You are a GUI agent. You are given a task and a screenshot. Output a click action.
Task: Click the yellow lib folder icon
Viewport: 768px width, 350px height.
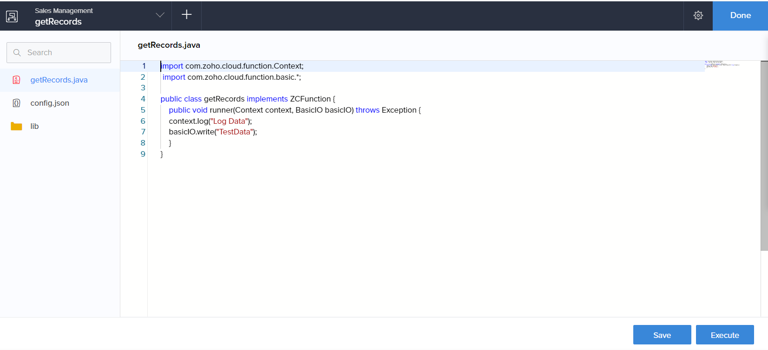(x=16, y=126)
